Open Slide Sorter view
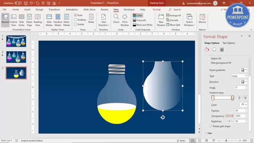The image size is (254, 143). [x=21, y=20]
